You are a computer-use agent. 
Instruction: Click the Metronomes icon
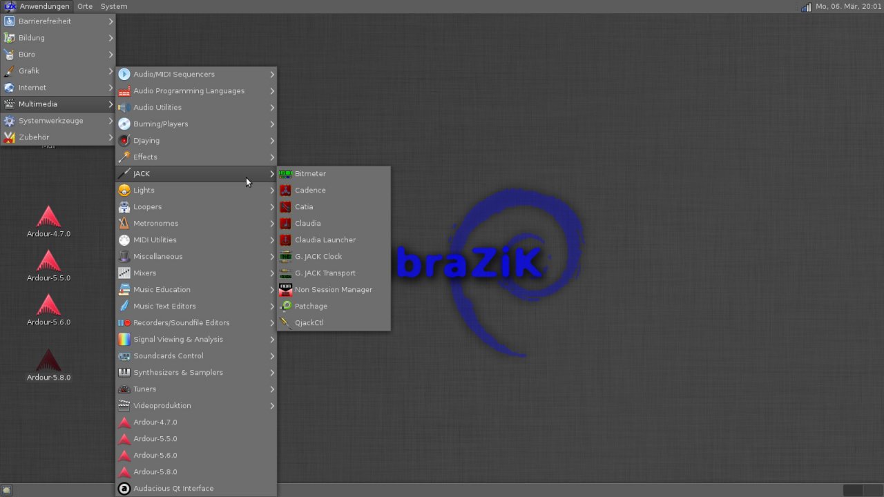coord(124,224)
